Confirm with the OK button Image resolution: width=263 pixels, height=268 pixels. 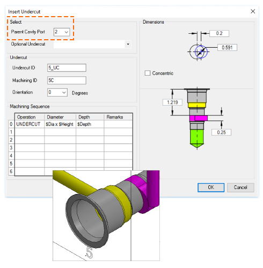(x=211, y=187)
